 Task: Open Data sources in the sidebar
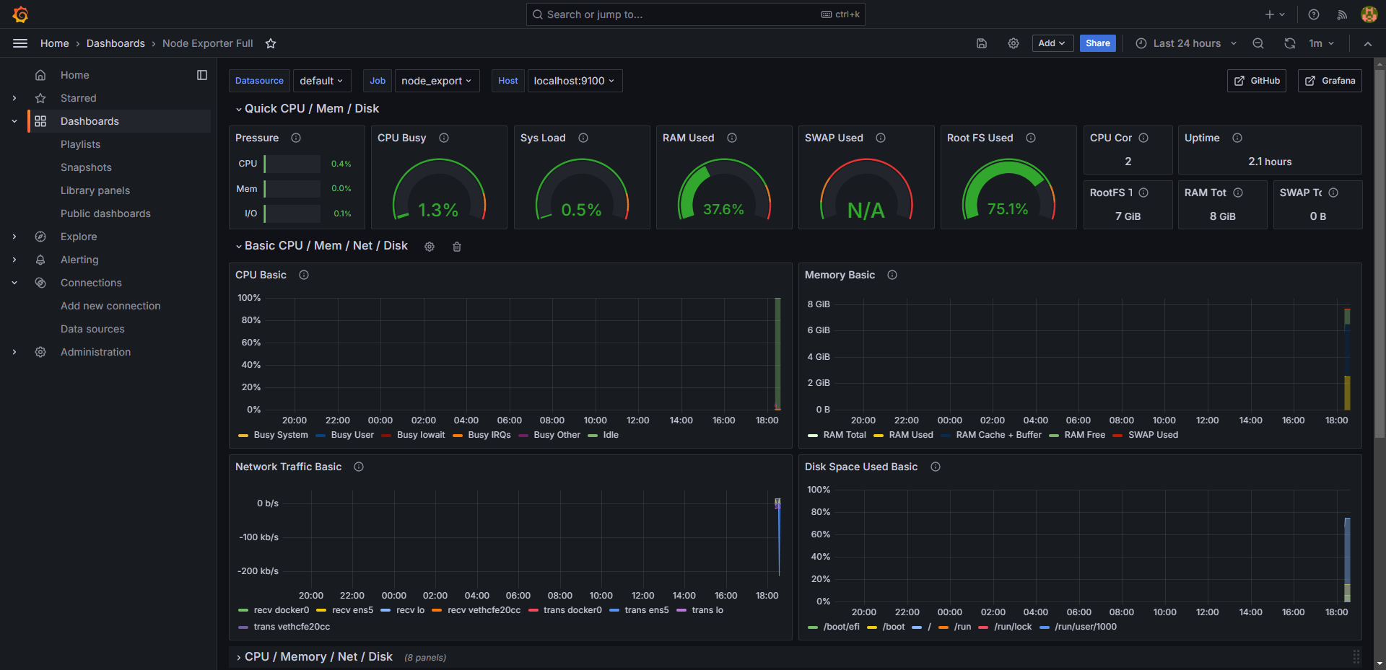(x=92, y=329)
